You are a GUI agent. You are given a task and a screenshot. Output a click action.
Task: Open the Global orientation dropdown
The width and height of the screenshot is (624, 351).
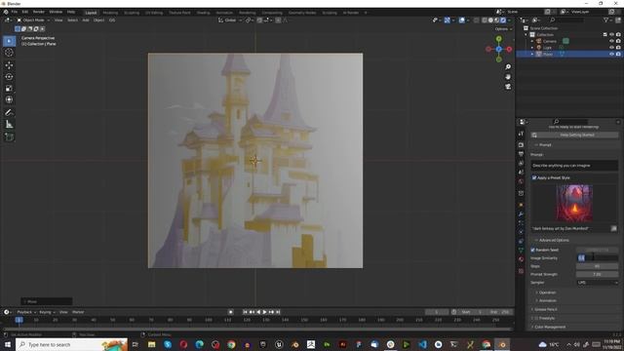[x=230, y=19]
